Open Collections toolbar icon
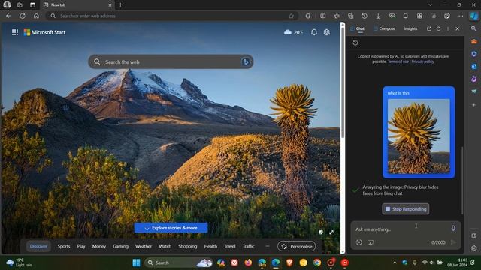 coord(351,16)
